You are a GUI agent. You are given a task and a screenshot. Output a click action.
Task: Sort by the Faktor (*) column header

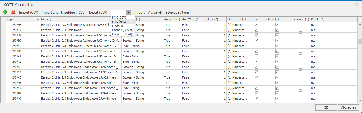coord(215,19)
